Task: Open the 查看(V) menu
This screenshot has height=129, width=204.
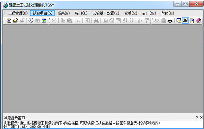Action: [131, 13]
